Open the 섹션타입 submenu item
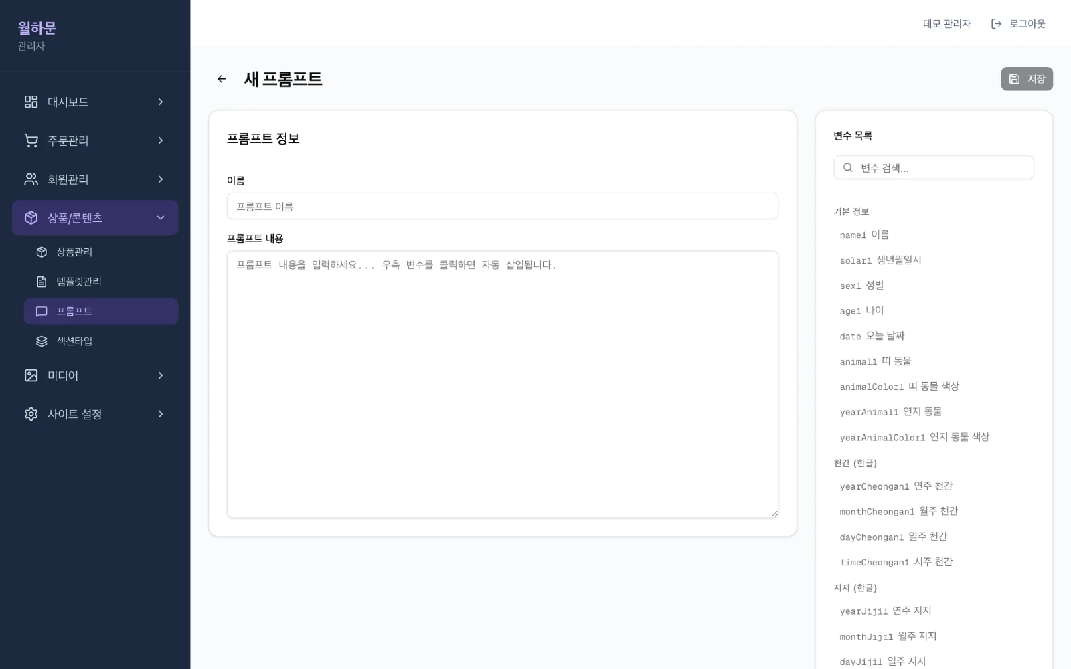The height and width of the screenshot is (669, 1071). (101, 341)
